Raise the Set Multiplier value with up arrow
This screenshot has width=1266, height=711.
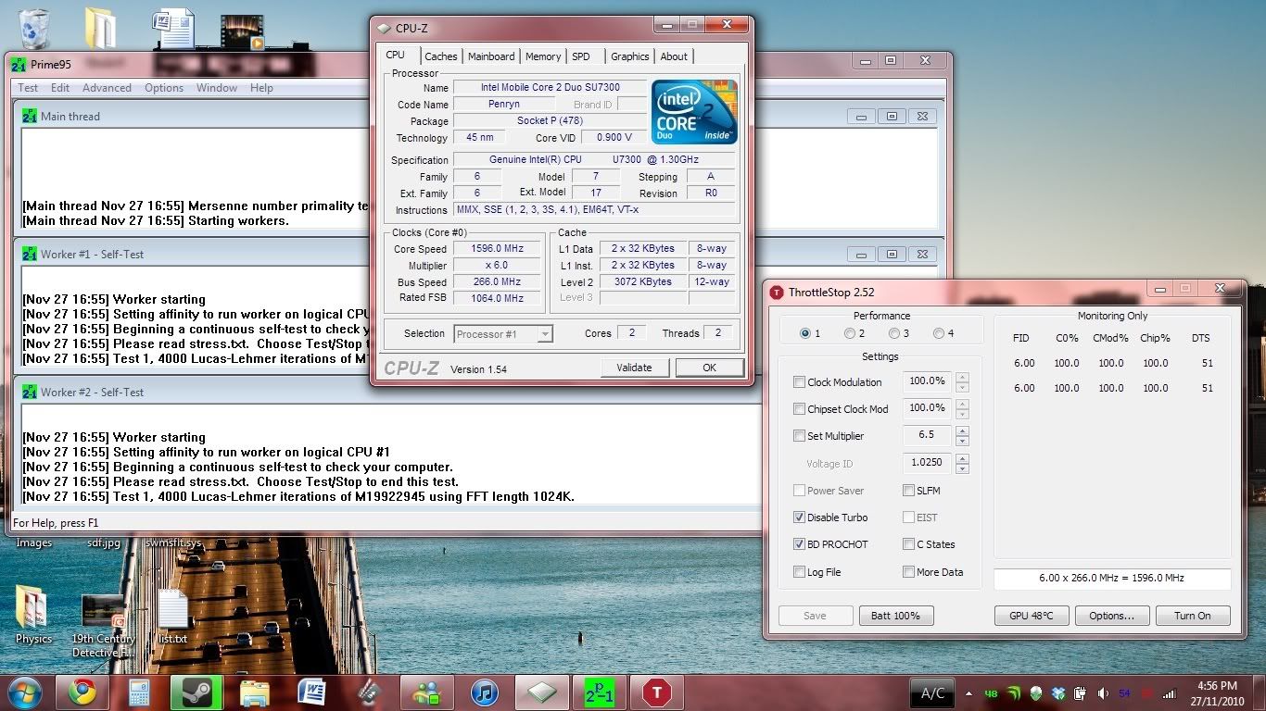pyautogui.click(x=962, y=430)
